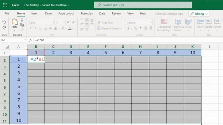The height and width of the screenshot is (125, 223).
Task: Select column header L
Action: pos(210,47)
